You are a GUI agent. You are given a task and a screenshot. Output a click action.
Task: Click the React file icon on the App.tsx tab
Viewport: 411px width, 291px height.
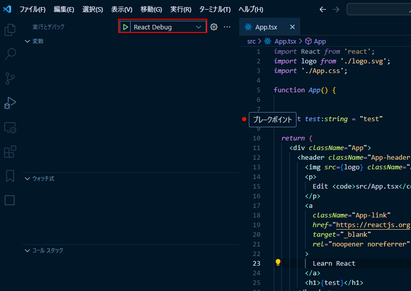click(248, 27)
